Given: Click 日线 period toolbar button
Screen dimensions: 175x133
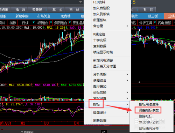Looking at the screenshot, I should pos(25,23).
